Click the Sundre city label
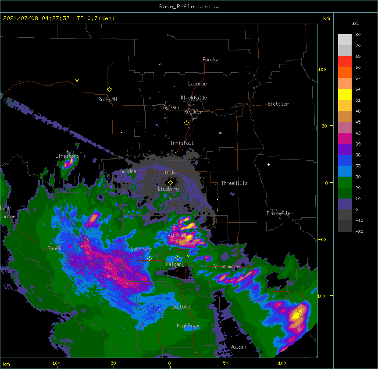The image size is (378, 369). tap(128, 171)
